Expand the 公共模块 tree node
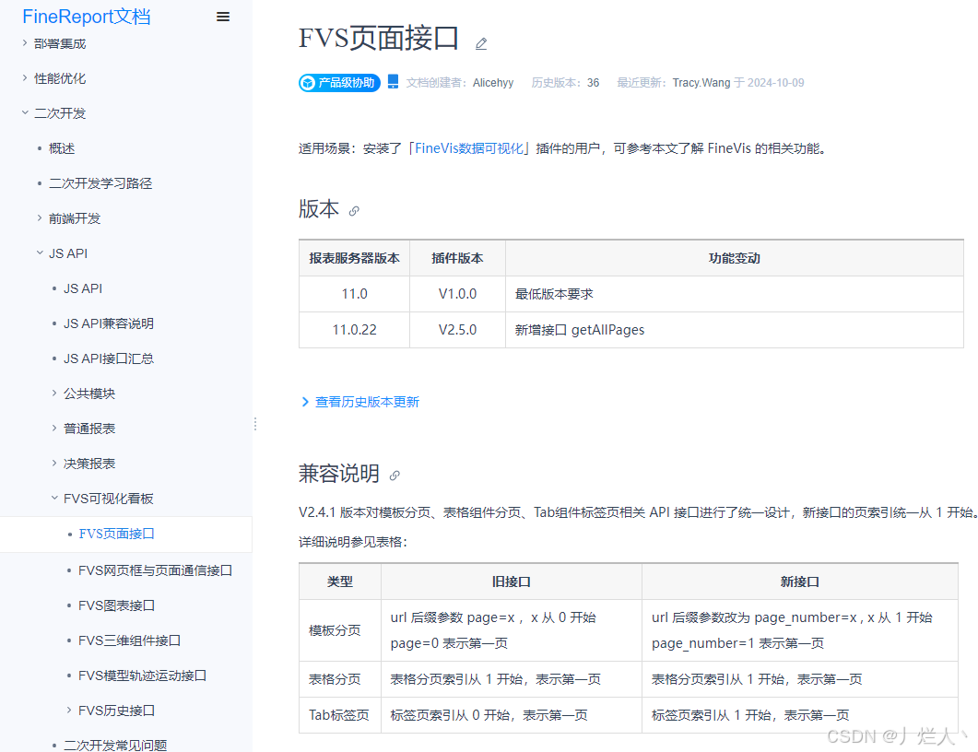Screen dimensions: 978x752 pyautogui.click(x=54, y=393)
